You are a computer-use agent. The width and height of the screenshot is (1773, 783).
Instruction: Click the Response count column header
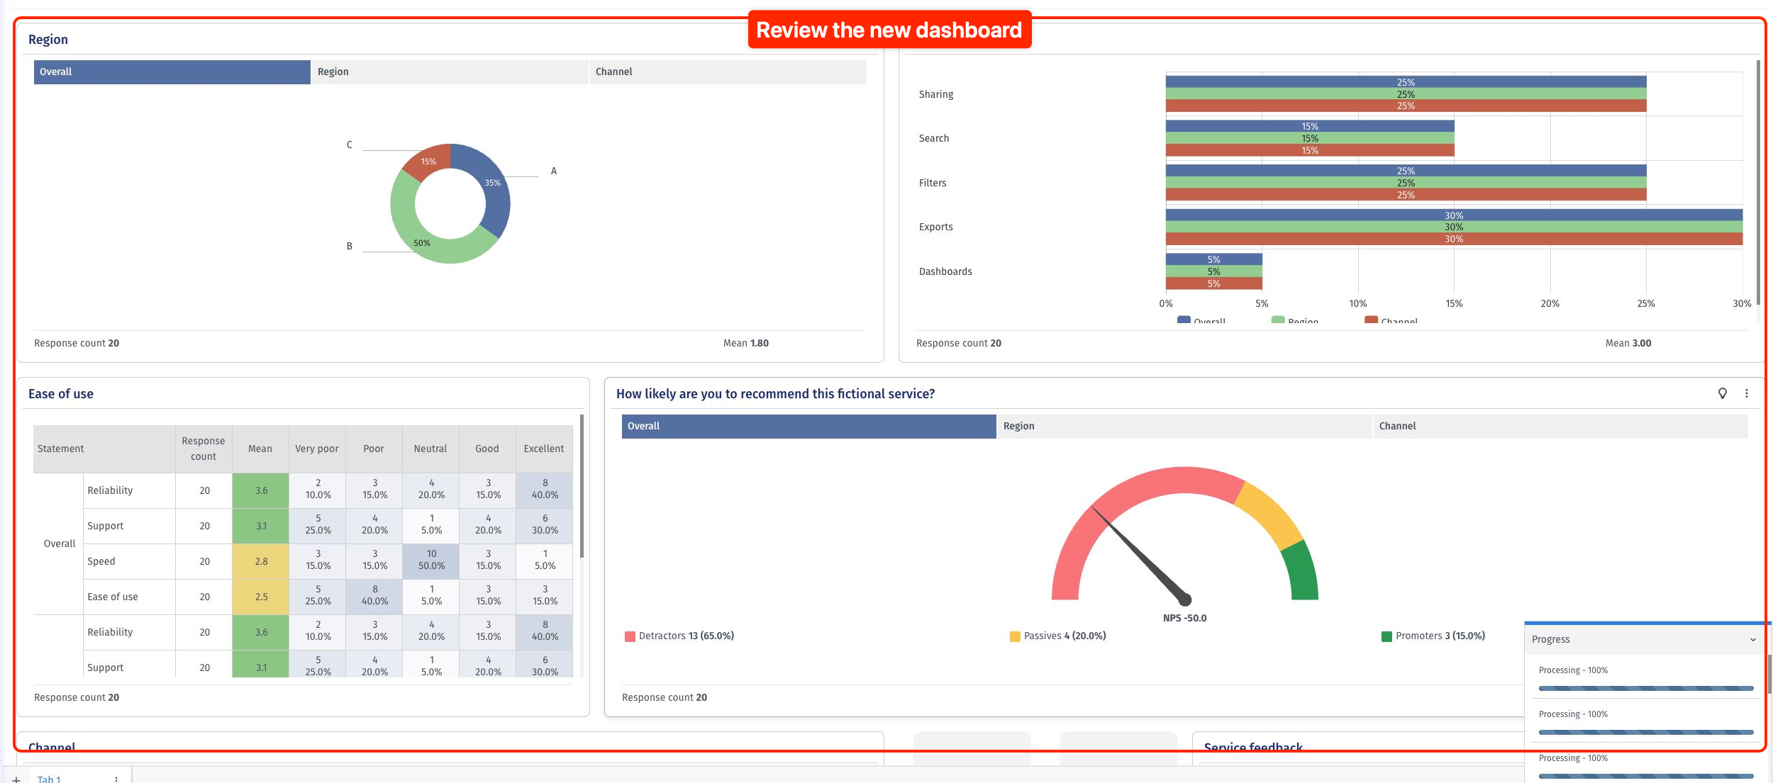[204, 449]
